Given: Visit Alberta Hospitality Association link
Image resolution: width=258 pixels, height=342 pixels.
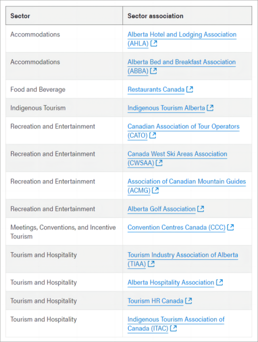Looking at the screenshot, I should point(171,282).
